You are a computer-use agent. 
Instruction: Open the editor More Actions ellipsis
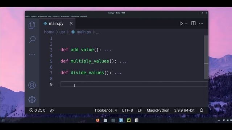(201, 23)
